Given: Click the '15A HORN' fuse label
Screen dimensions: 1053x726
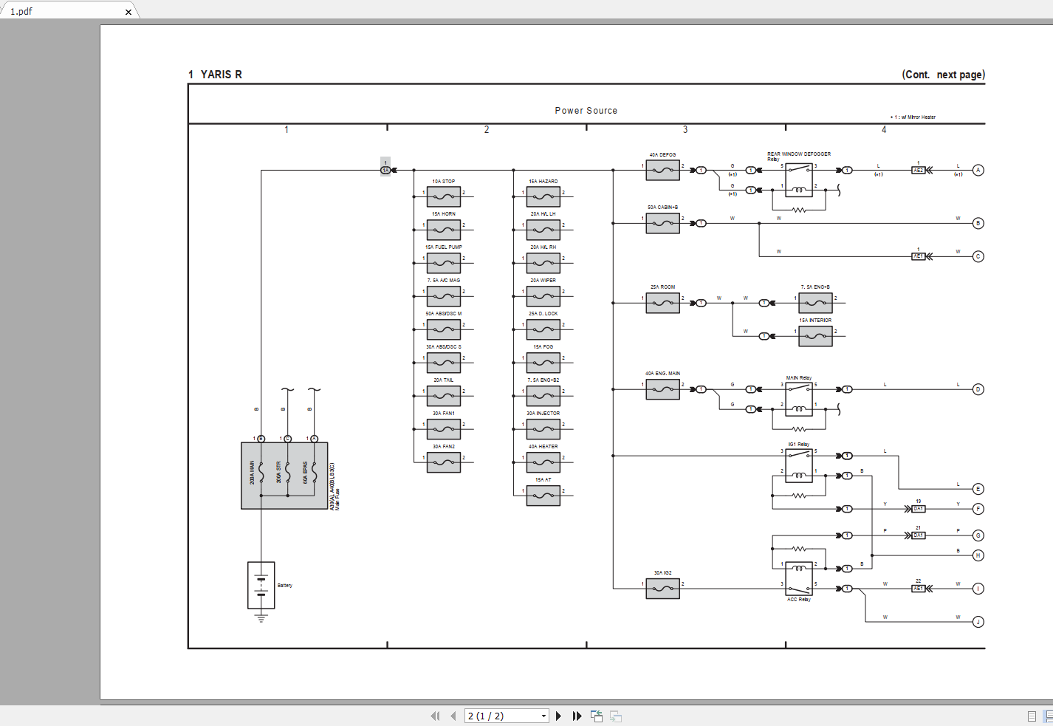Looking at the screenshot, I should tap(444, 213).
